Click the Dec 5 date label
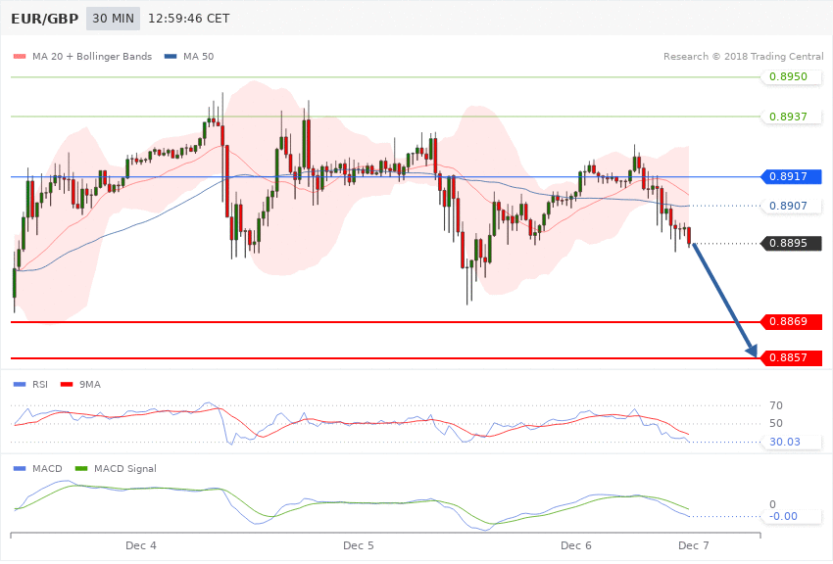Image resolution: width=833 pixels, height=564 pixels. coord(358,545)
